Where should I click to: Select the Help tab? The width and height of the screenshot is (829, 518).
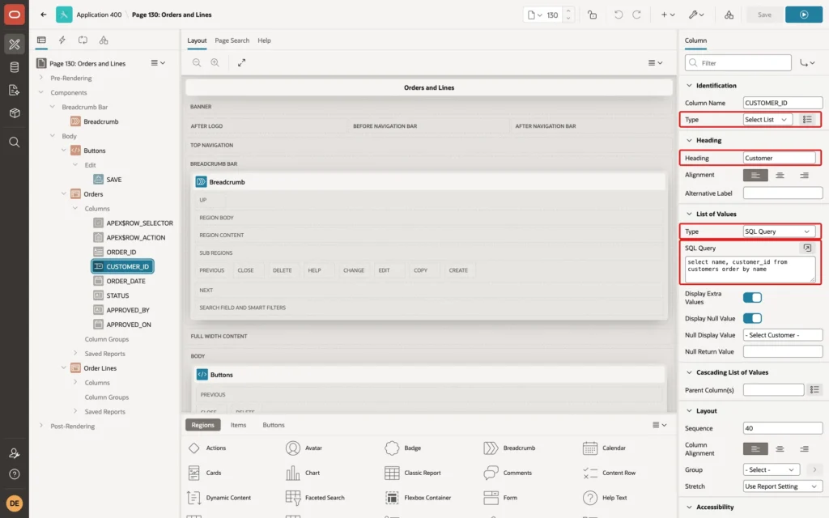click(264, 40)
